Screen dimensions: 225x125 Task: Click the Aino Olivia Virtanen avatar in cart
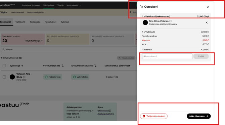(x=145, y=23)
